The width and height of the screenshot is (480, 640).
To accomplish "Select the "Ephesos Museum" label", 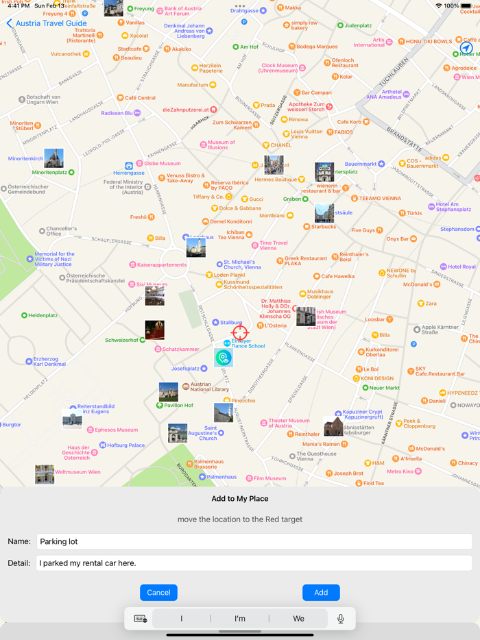I will pos(117,430).
